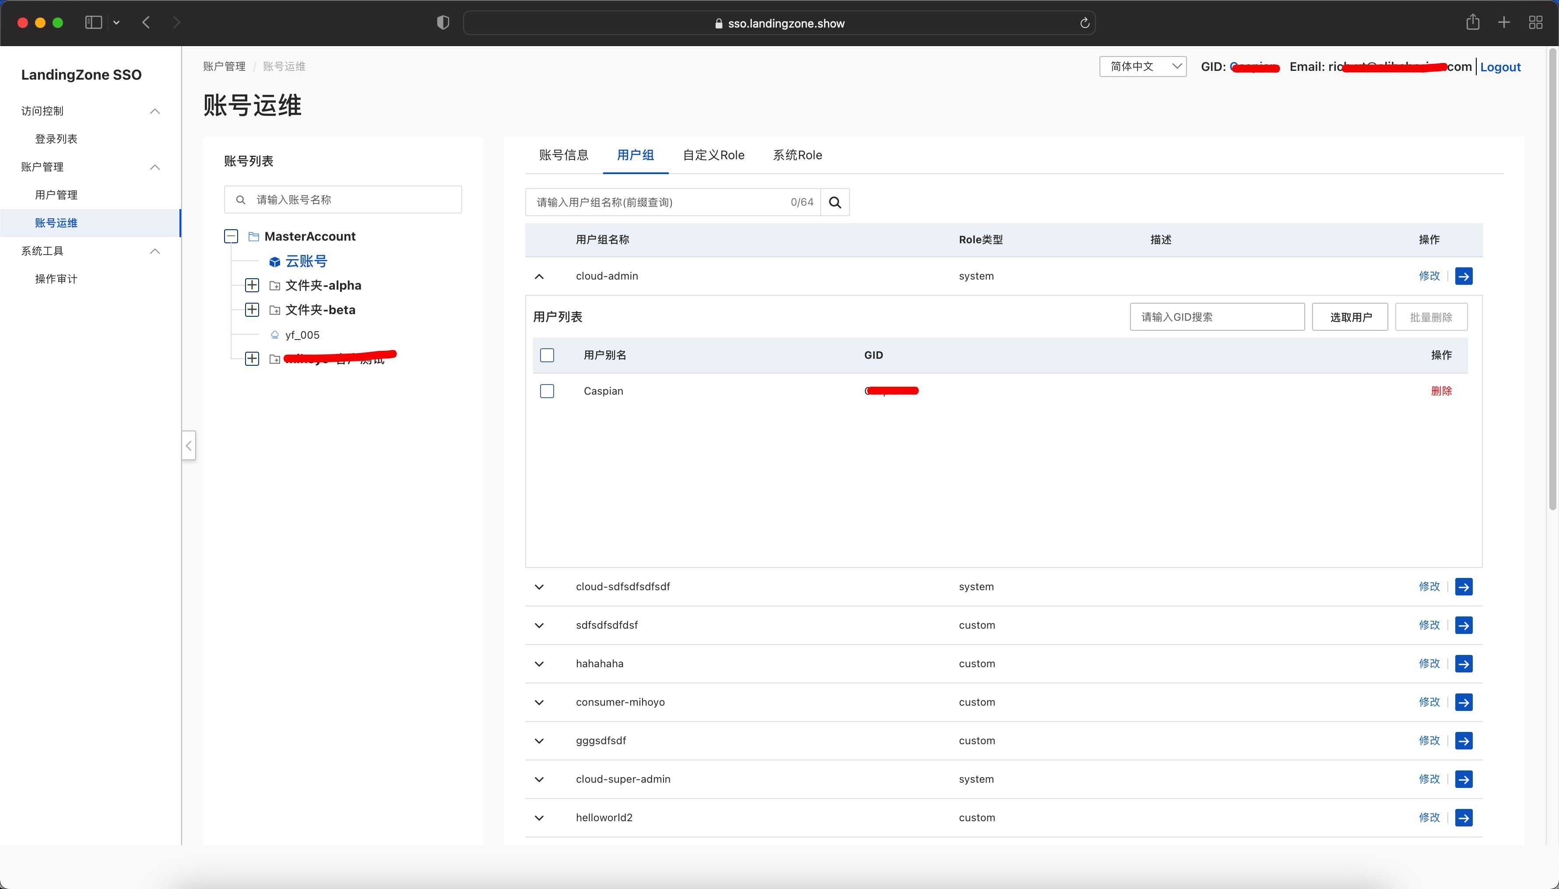Click the blue arrow icon for cloud-admin

tap(1463, 276)
